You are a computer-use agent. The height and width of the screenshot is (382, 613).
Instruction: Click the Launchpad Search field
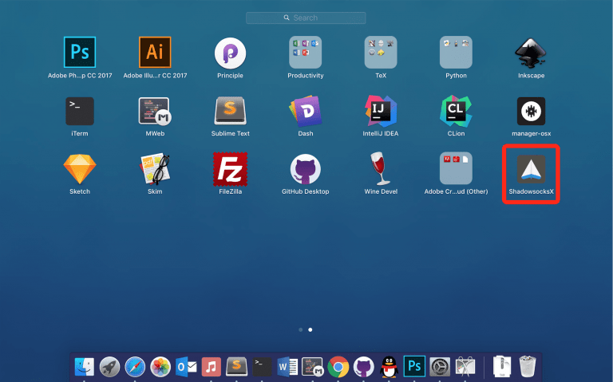pos(306,18)
